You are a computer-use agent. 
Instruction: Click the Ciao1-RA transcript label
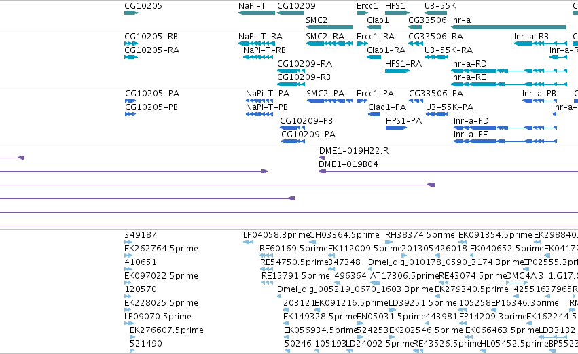[x=386, y=50]
